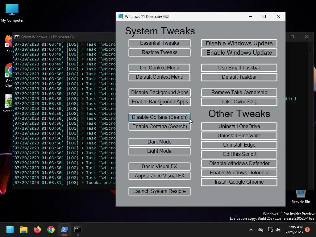
Task: Click Uninstall Bloatware
Action: [x=239, y=136]
